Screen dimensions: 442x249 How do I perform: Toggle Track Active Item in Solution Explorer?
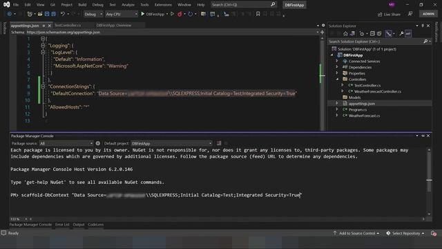point(388,34)
